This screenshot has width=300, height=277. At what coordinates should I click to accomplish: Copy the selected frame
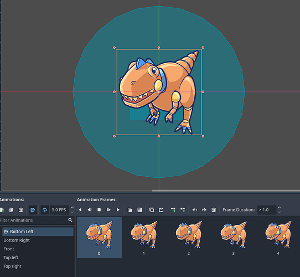[152, 210]
